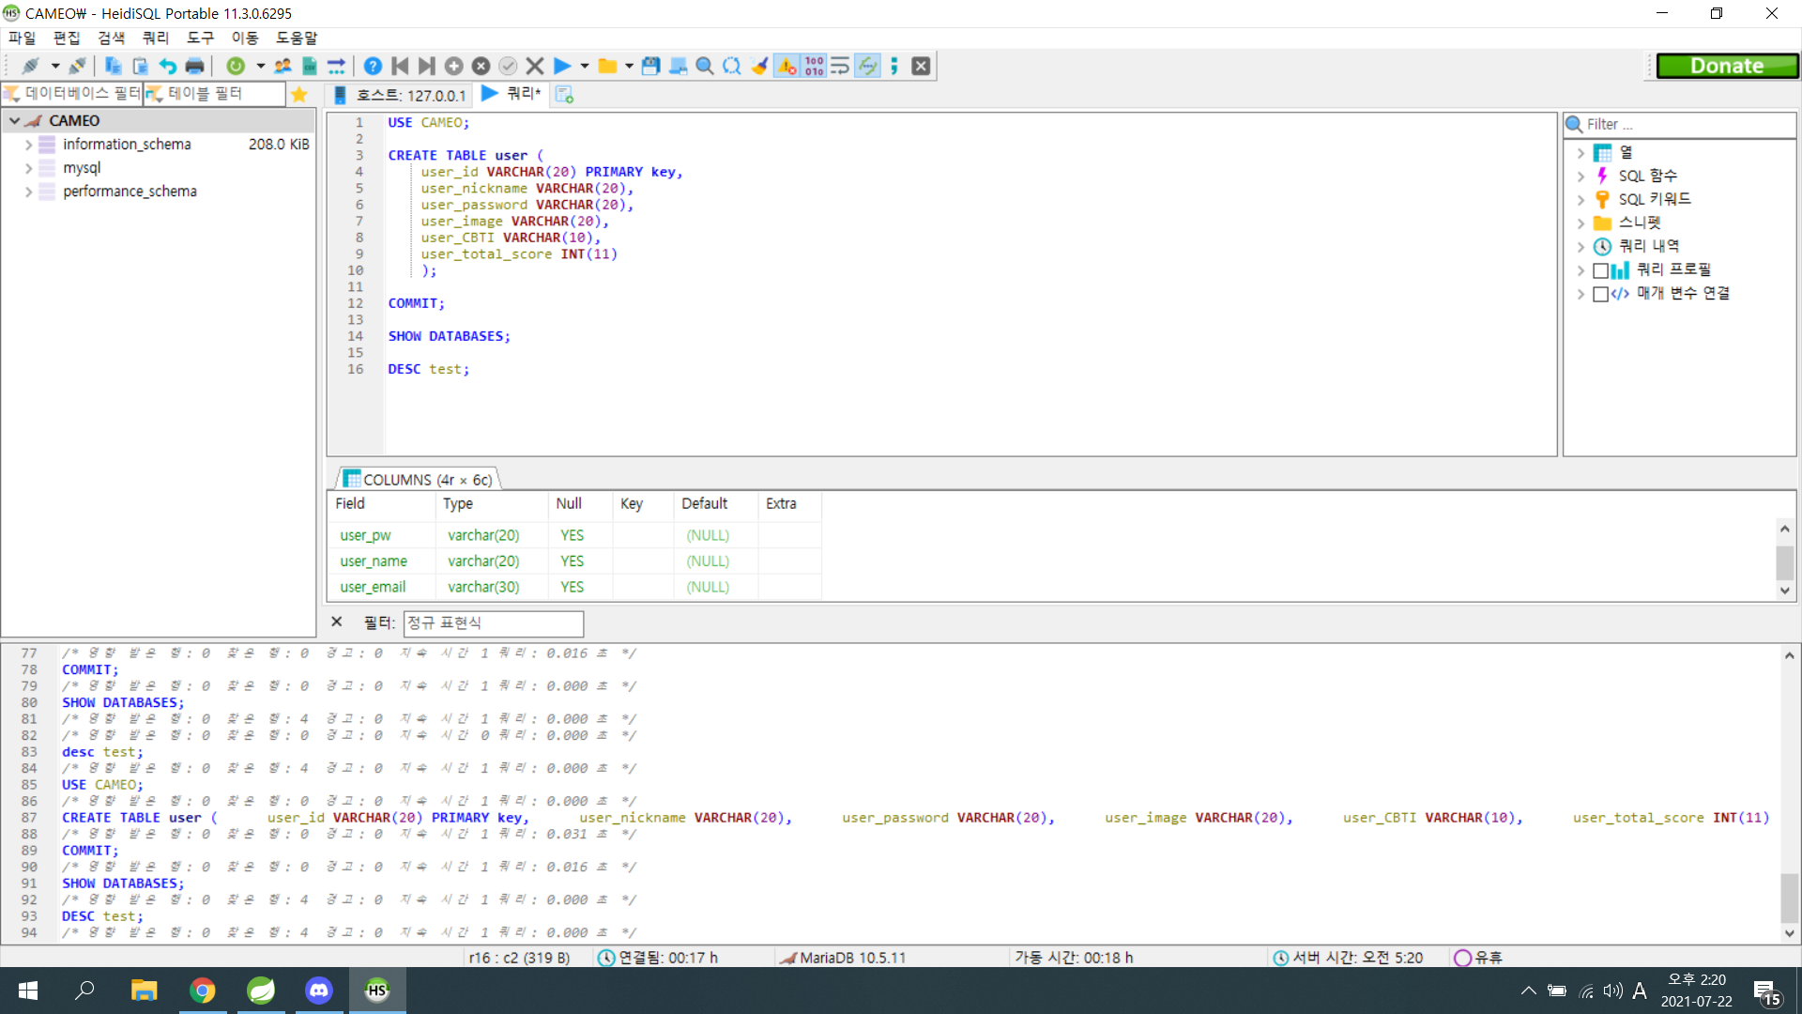This screenshot has height=1014, width=1802.
Task: Click the green Donate button
Action: (1726, 66)
